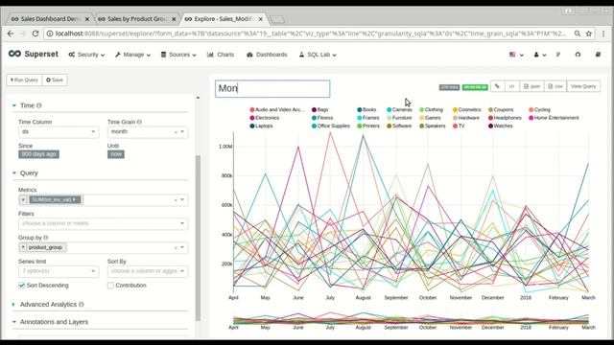Open the Chrome three-dot menu
The width and height of the screenshot is (614, 345).
point(603,34)
